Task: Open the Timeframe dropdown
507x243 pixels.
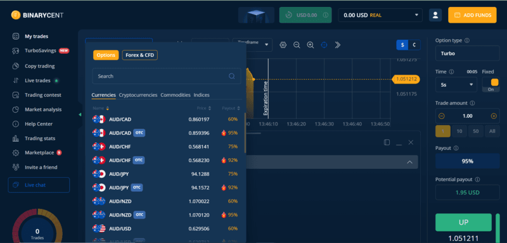Action: pos(252,45)
